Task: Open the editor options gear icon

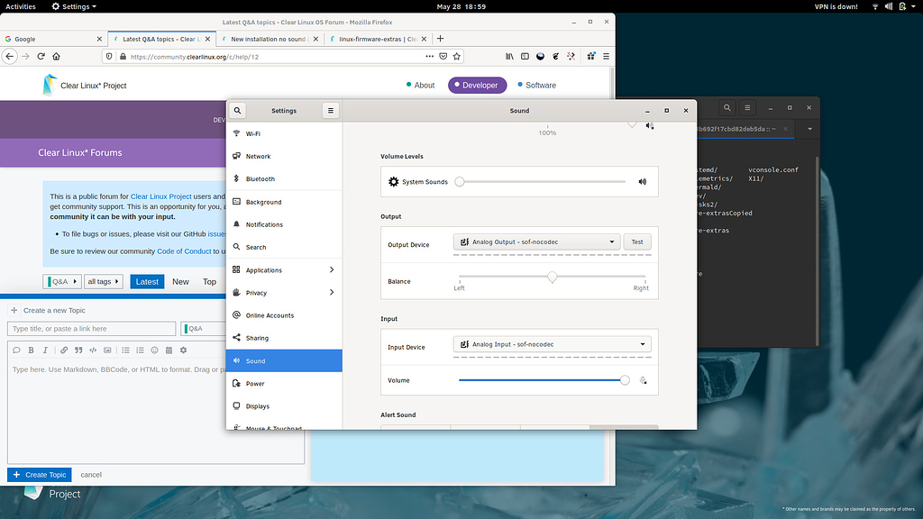Action: 183,351
